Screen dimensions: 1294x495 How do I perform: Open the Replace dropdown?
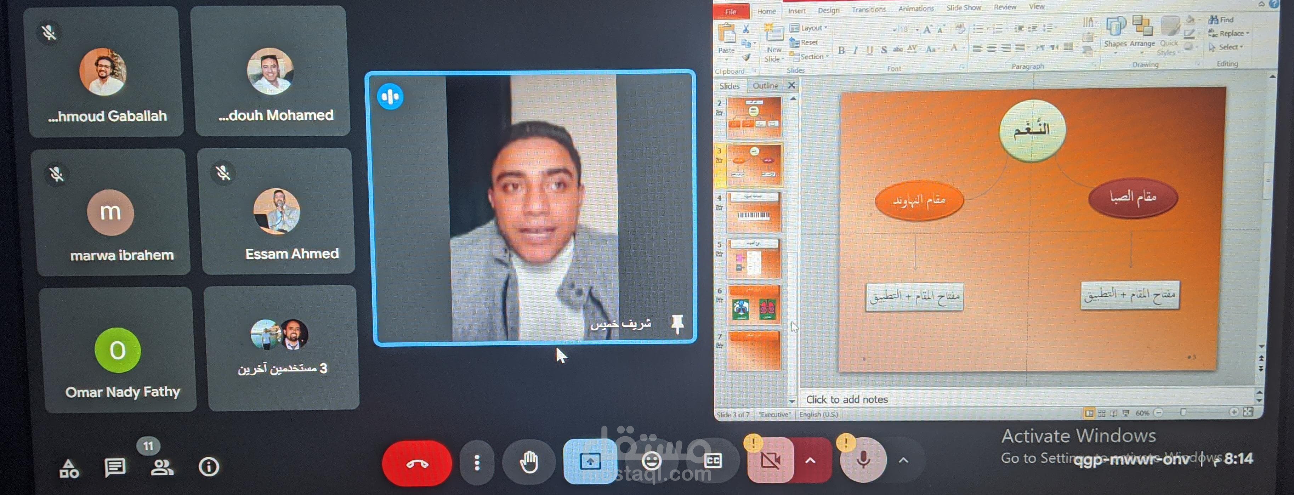[x=1228, y=33]
